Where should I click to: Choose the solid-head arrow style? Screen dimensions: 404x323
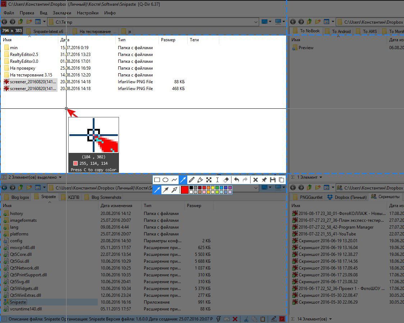coord(166,190)
